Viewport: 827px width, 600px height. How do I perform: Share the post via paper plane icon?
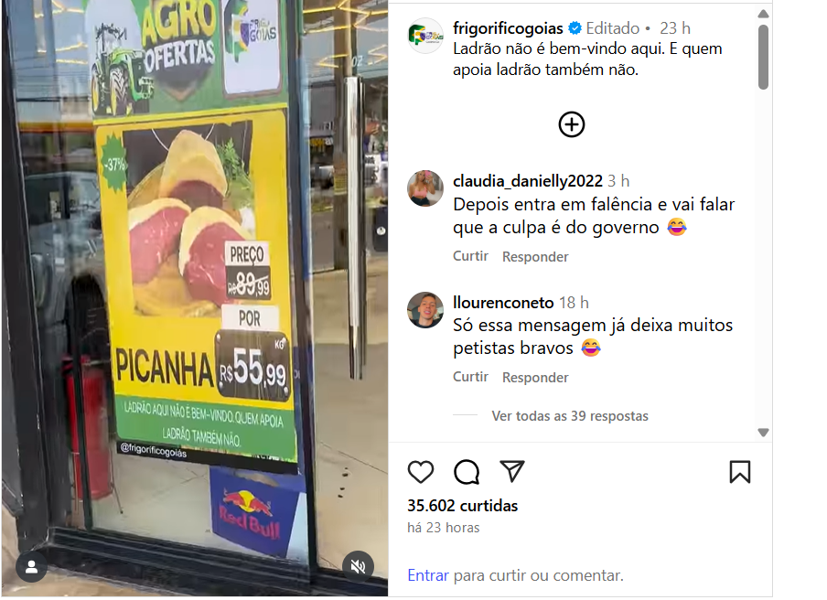coord(511,471)
